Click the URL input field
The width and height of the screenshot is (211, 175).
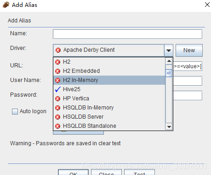[x=188, y=66]
